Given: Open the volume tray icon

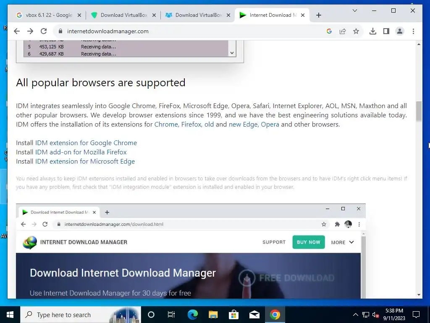Looking at the screenshot, I should point(376,315).
